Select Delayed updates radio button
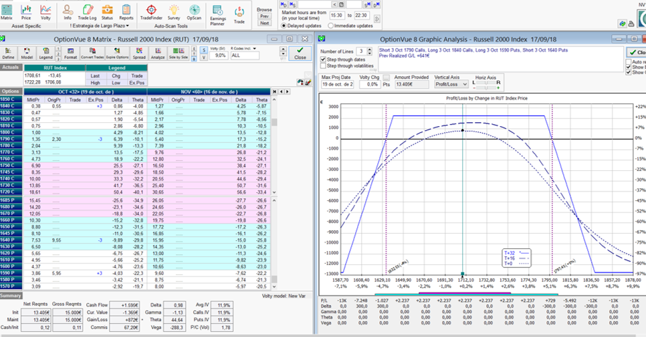This screenshot has width=646, height=337. point(284,25)
